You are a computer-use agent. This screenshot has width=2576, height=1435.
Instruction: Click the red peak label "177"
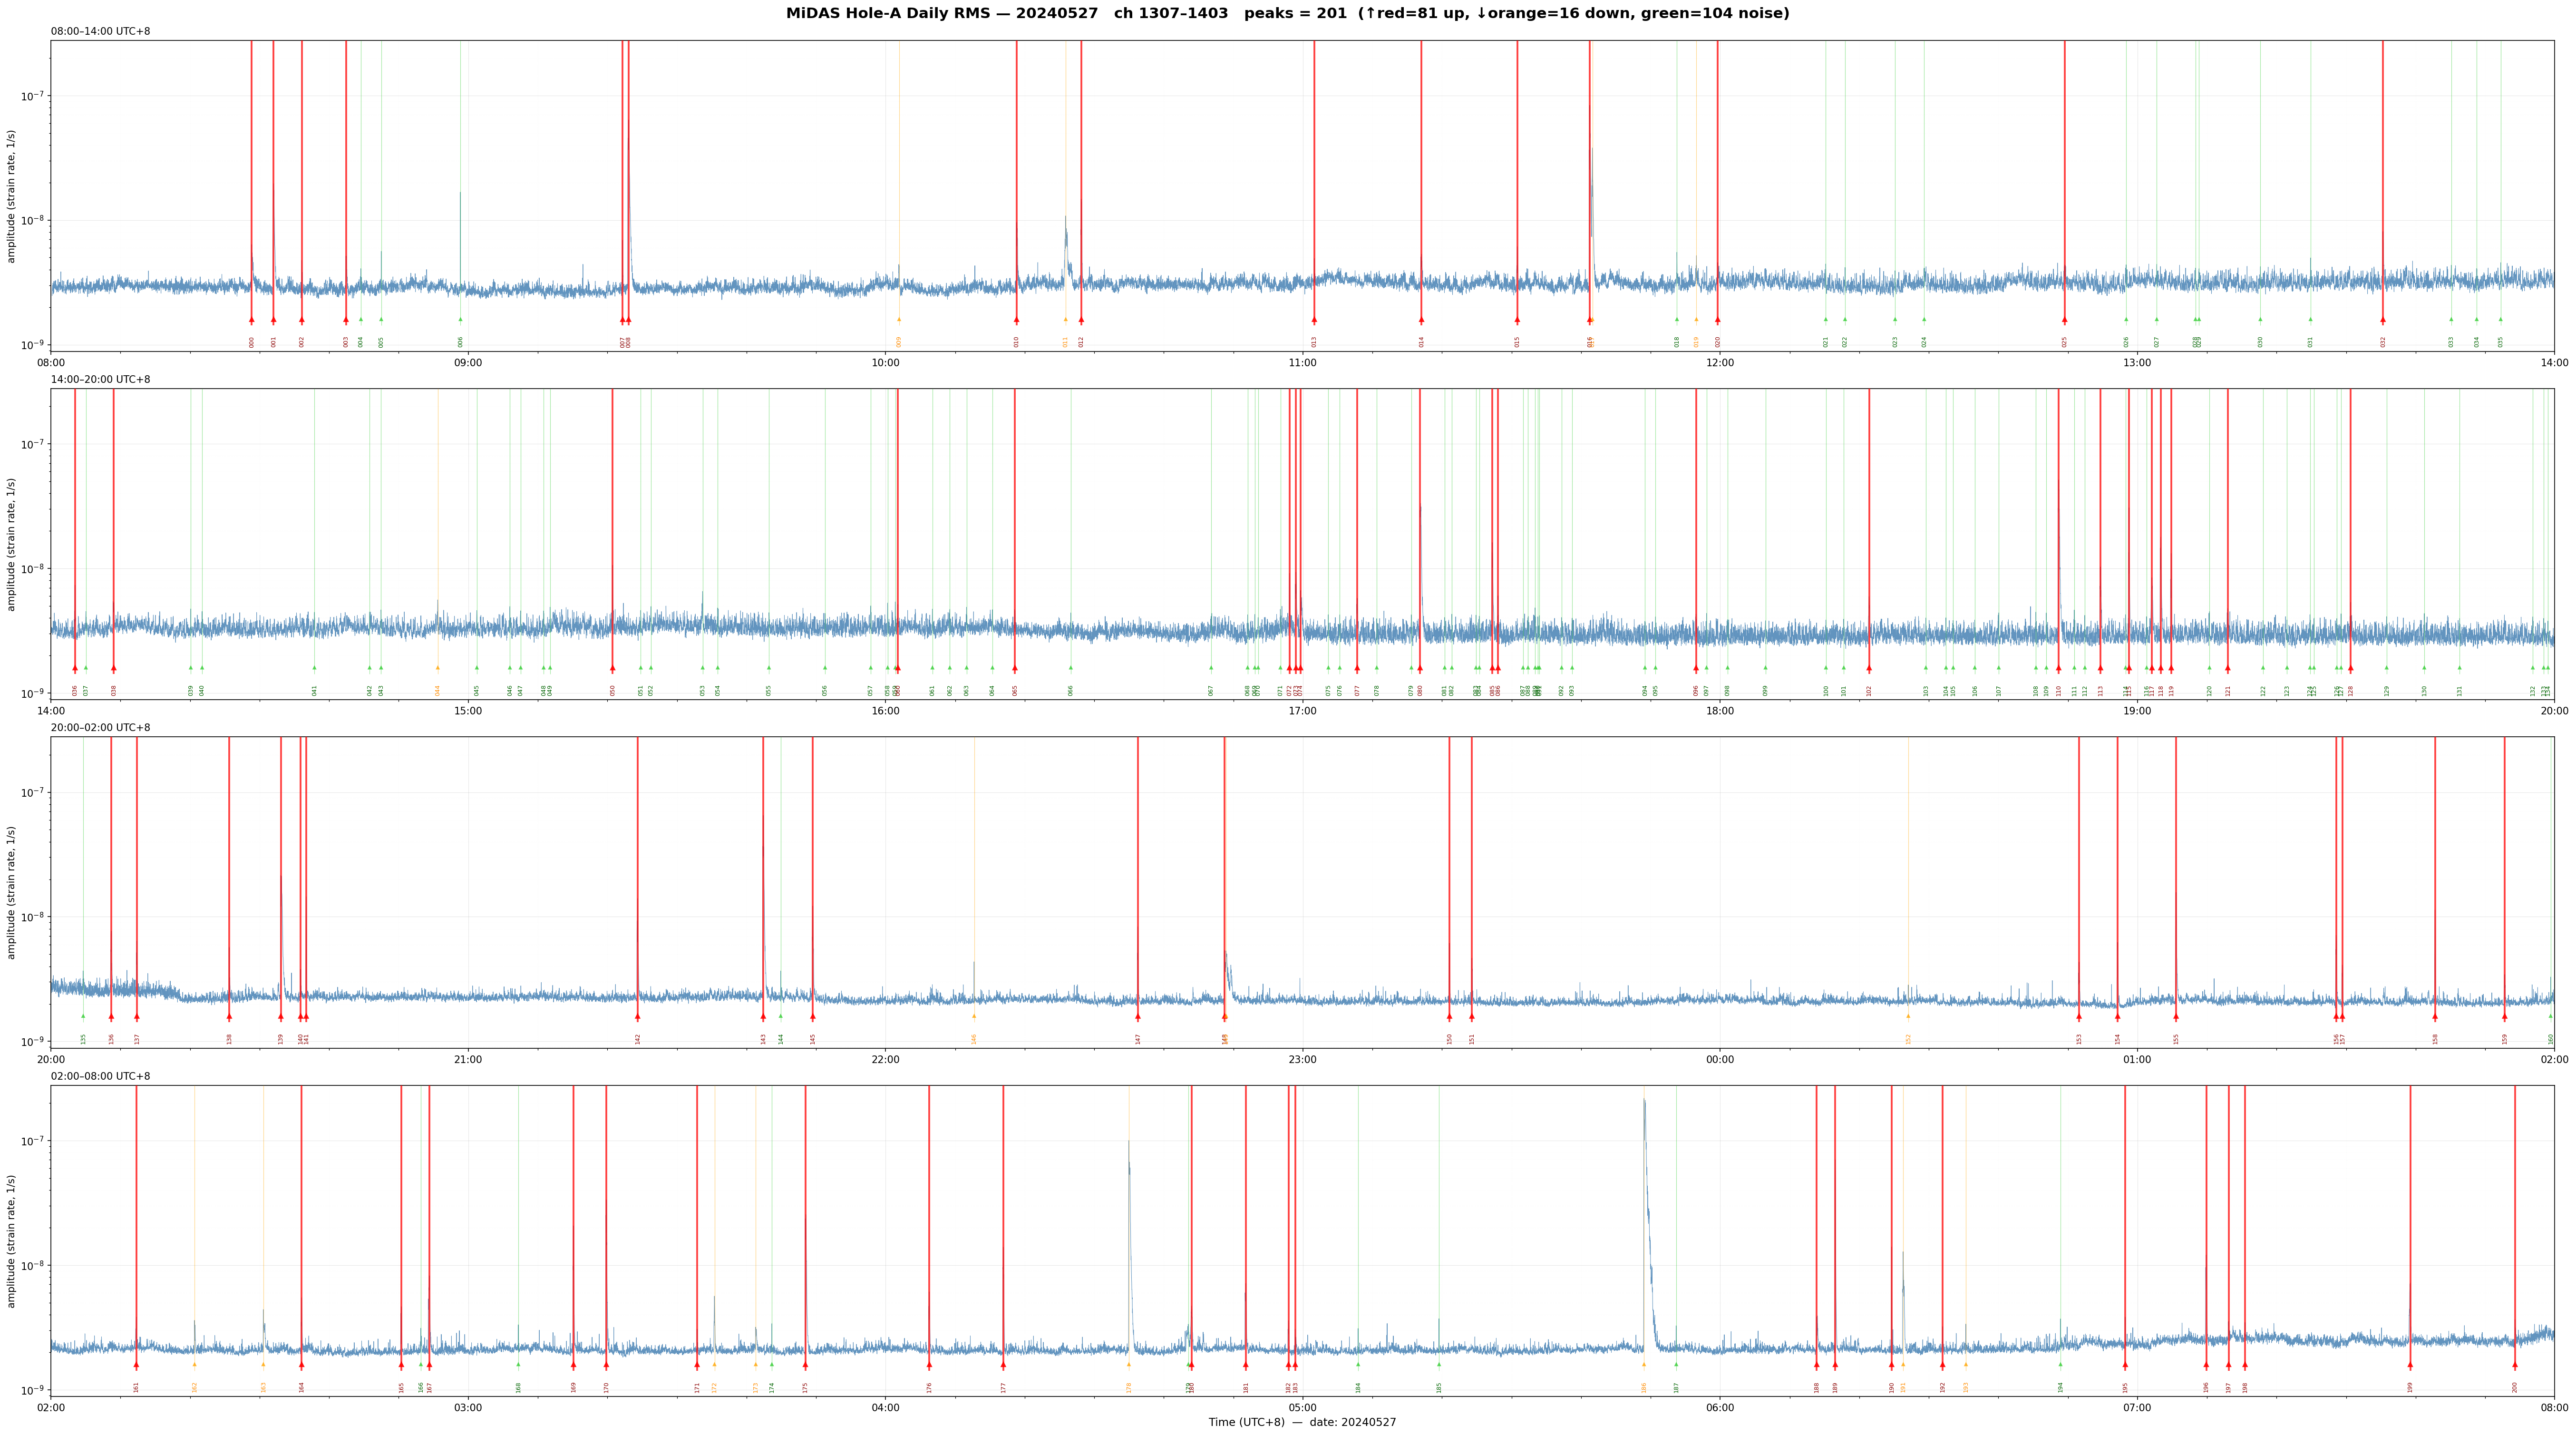(1004, 1387)
